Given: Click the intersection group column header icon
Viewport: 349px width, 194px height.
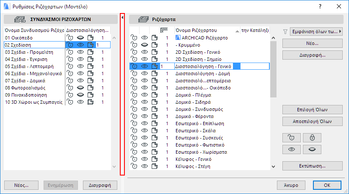Looking at the screenshot, I should (165, 31).
